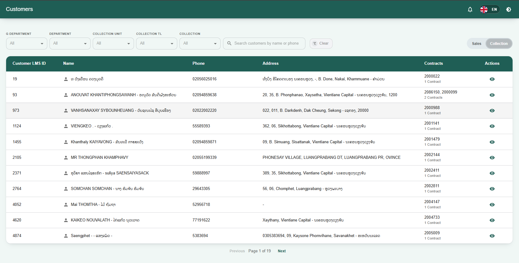Sort by Customer LMS ID header
Screen dimensions: 519x263
tap(29, 64)
